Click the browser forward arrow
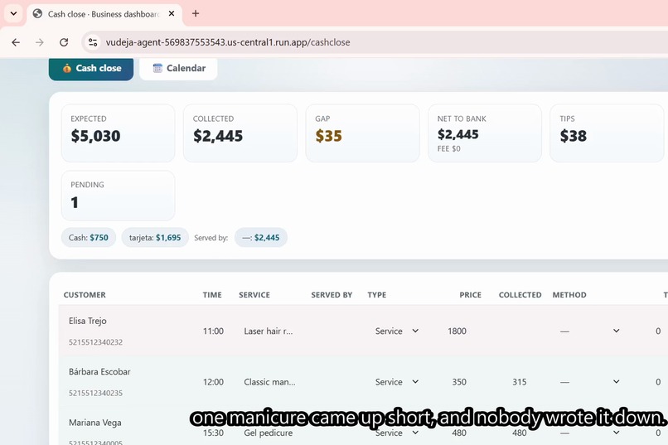 [40, 42]
